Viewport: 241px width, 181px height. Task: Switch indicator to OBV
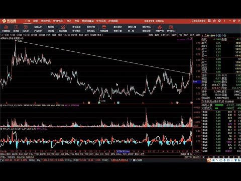(x=57, y=154)
